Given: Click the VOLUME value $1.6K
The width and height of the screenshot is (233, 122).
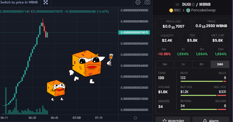Looking at the screenshot, I should click(x=163, y=92).
